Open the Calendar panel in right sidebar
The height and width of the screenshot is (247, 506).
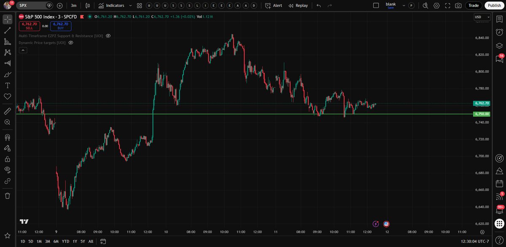coord(499,184)
